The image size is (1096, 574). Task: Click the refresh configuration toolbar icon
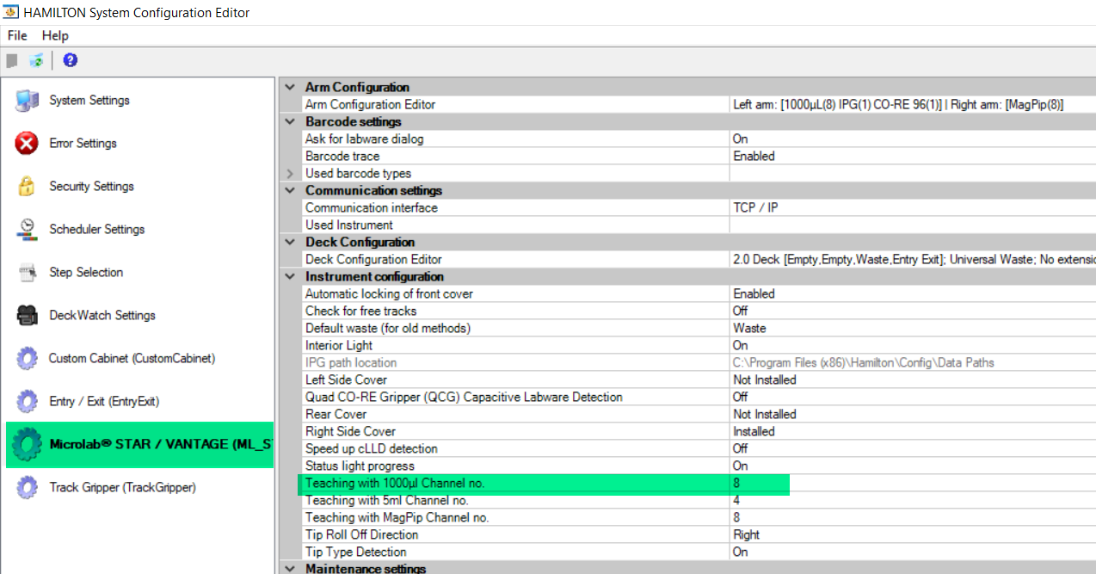pos(36,60)
